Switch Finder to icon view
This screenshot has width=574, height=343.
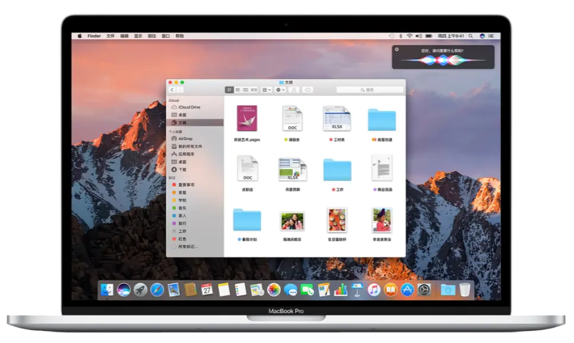pyautogui.click(x=229, y=90)
